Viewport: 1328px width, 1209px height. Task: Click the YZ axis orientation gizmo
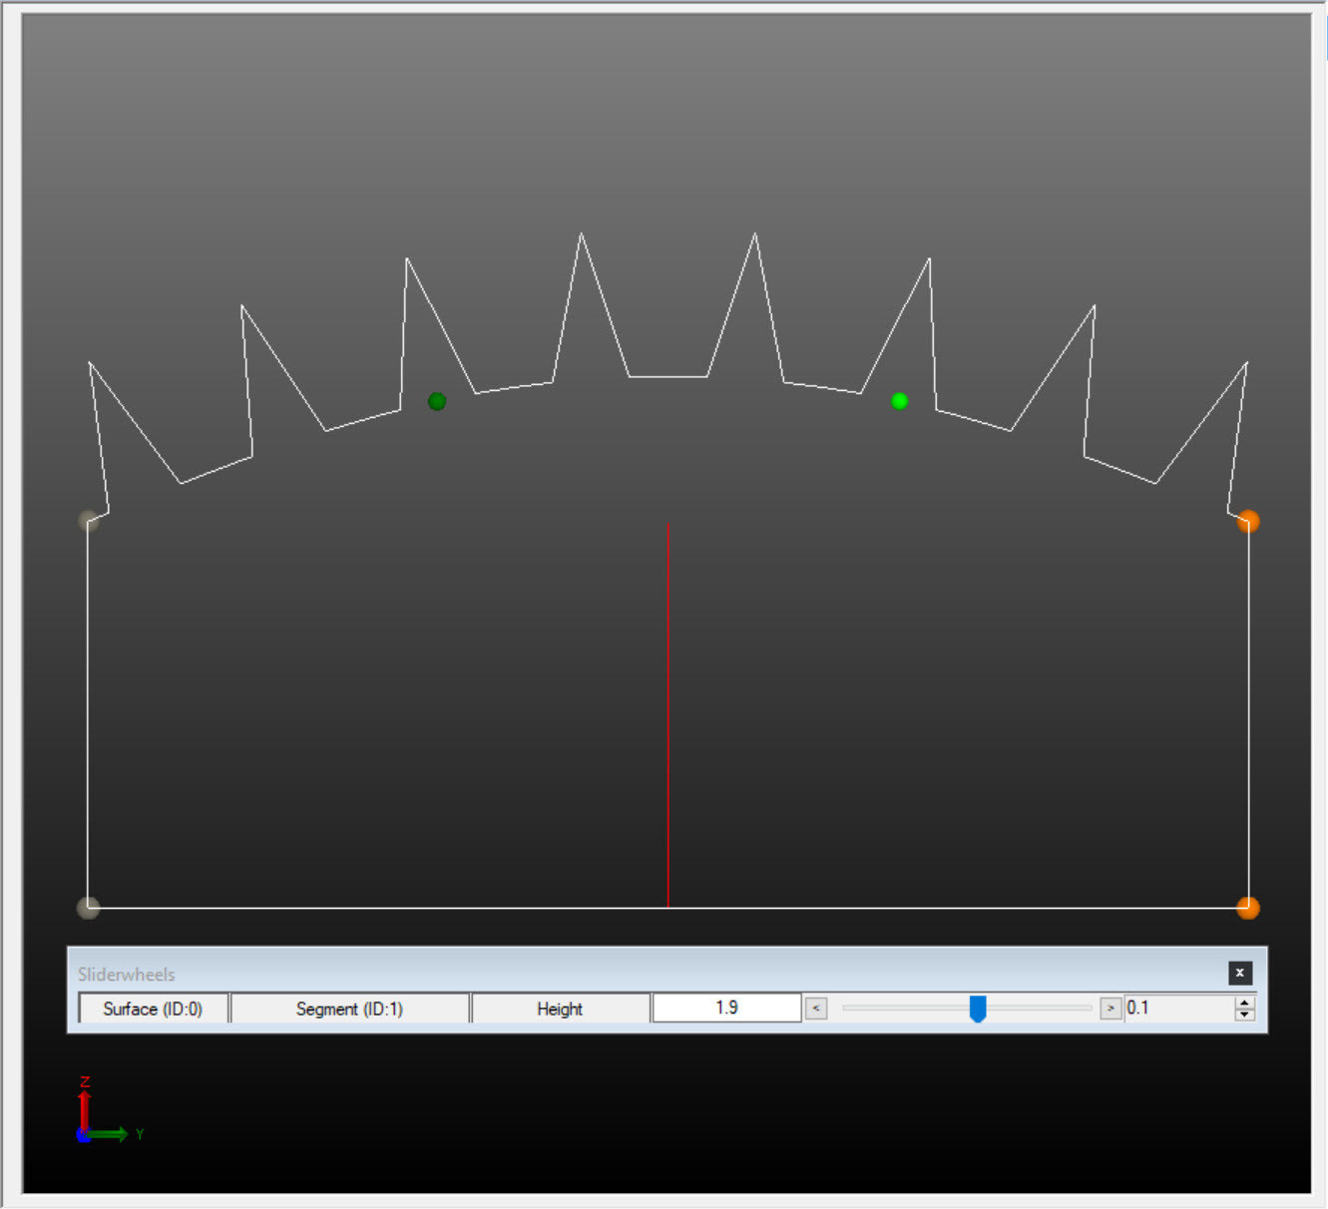click(x=110, y=1110)
